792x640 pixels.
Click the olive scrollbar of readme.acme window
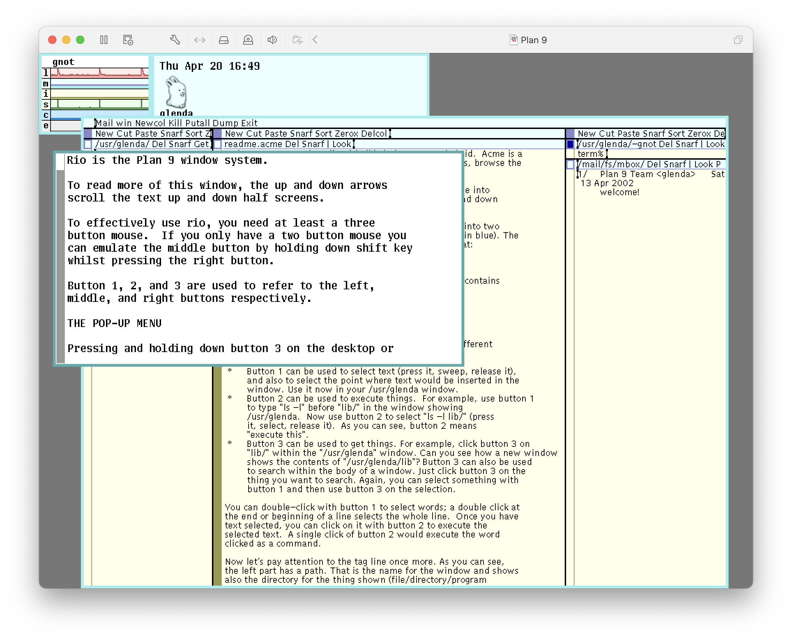point(218,475)
